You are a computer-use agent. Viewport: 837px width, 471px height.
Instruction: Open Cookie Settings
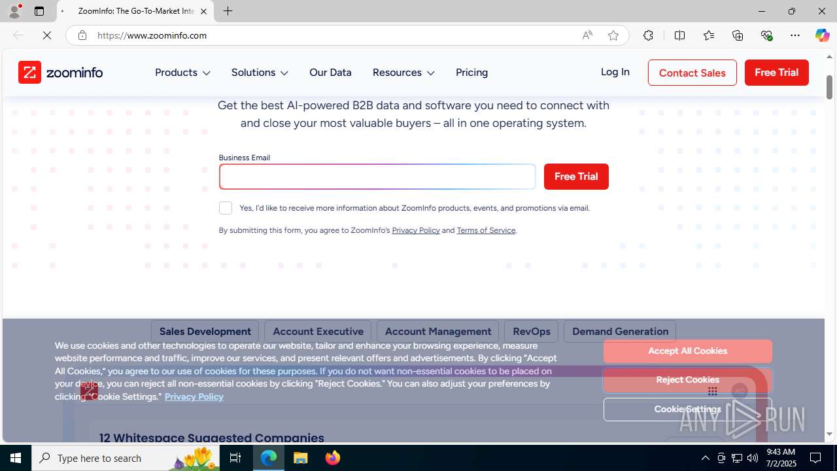688,410
